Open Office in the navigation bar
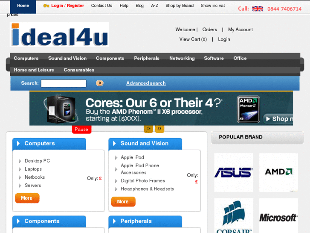 tap(240, 58)
